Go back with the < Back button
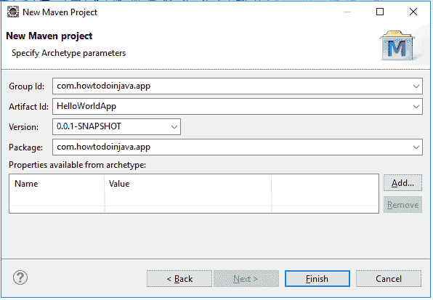This screenshot has height=300, width=433. point(179,279)
